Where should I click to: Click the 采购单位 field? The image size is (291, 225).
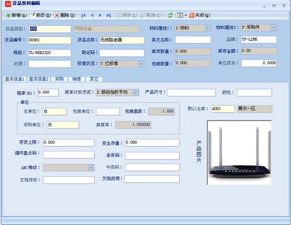point(63,125)
